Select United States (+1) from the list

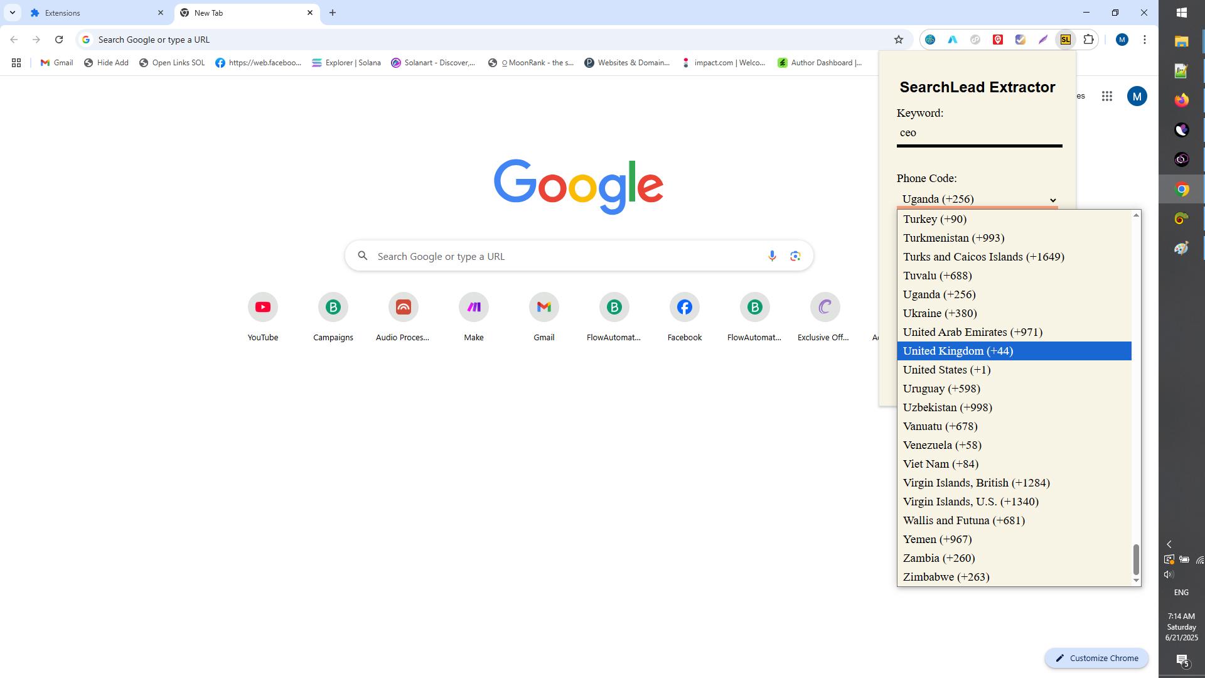(946, 370)
